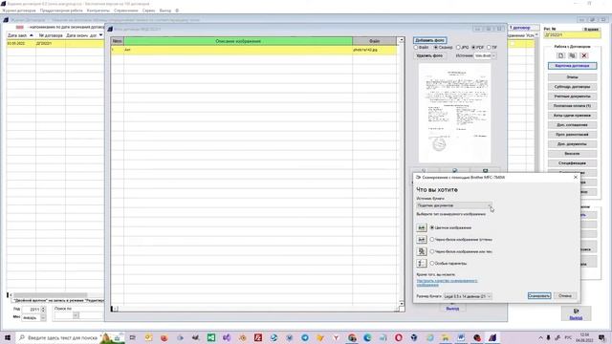Click the monitor icon under the document preview
The width and height of the screenshot is (612, 344).
pyautogui.click(x=485, y=170)
